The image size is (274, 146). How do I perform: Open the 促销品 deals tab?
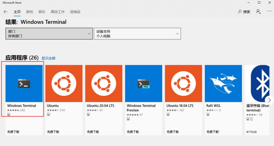(x=75, y=12)
